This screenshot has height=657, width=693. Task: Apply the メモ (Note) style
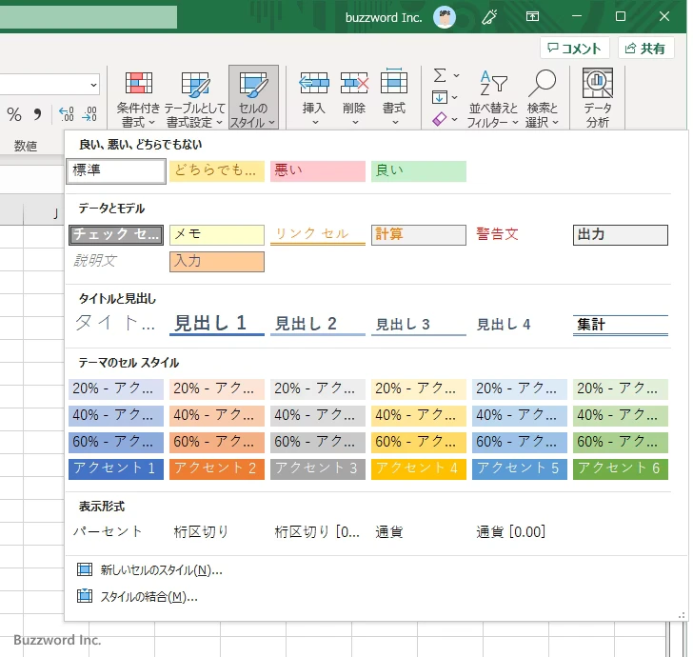tap(217, 235)
